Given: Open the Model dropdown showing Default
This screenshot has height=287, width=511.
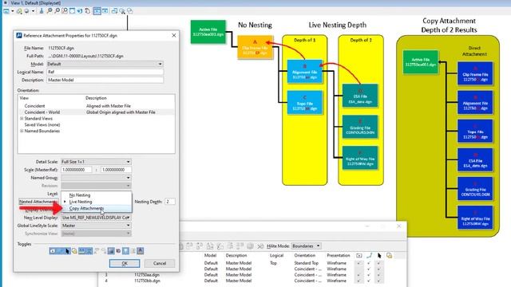Looking at the screenshot, I should pyautogui.click(x=105, y=64).
